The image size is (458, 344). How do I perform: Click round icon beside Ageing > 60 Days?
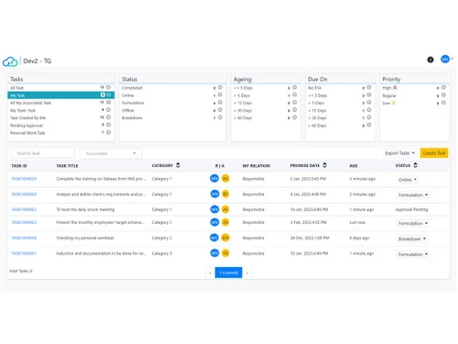pos(294,117)
